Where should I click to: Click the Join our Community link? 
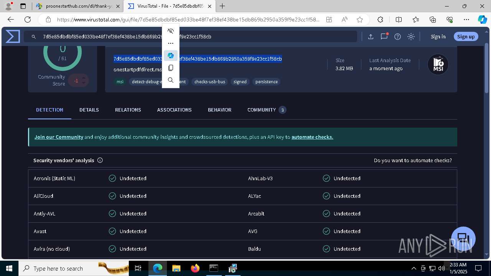[59, 137]
